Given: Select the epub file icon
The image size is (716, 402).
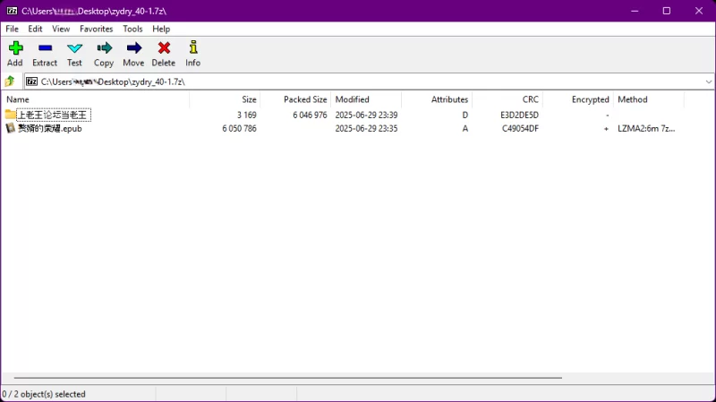Looking at the screenshot, I should pyautogui.click(x=10, y=128).
